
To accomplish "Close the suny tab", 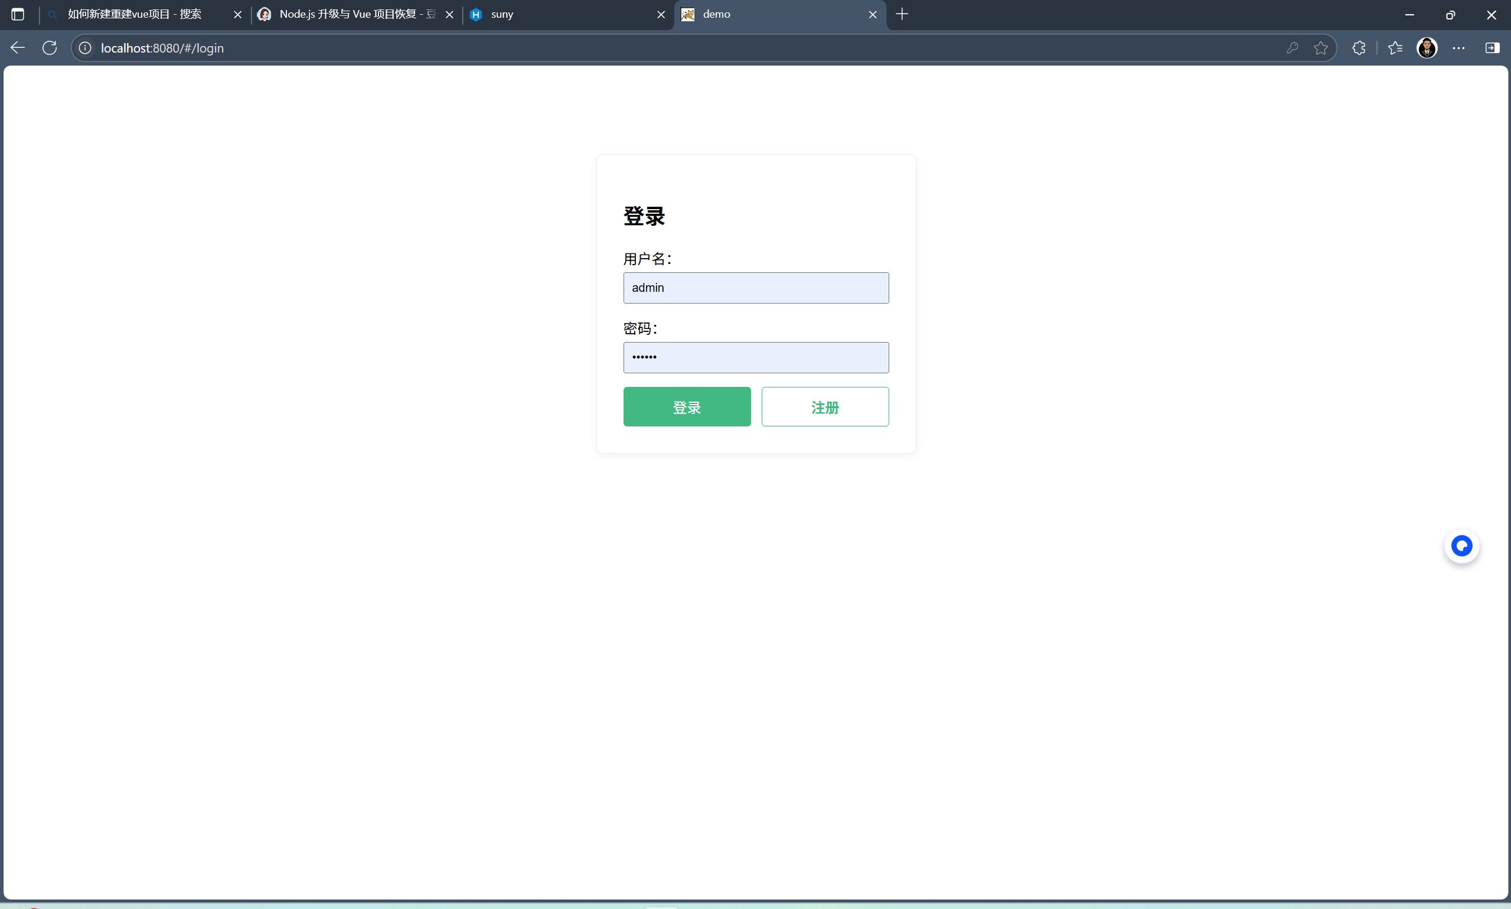I will tap(661, 15).
